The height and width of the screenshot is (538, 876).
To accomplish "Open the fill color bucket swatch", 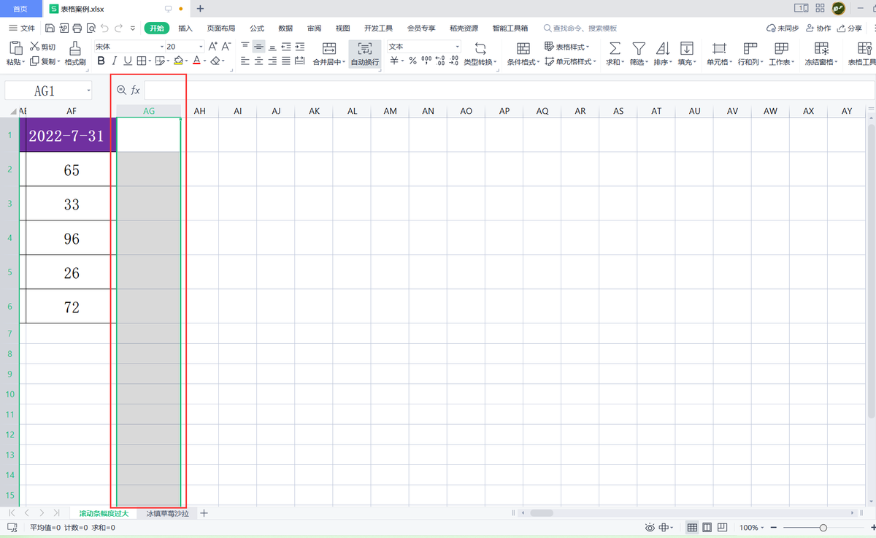I will pyautogui.click(x=179, y=61).
